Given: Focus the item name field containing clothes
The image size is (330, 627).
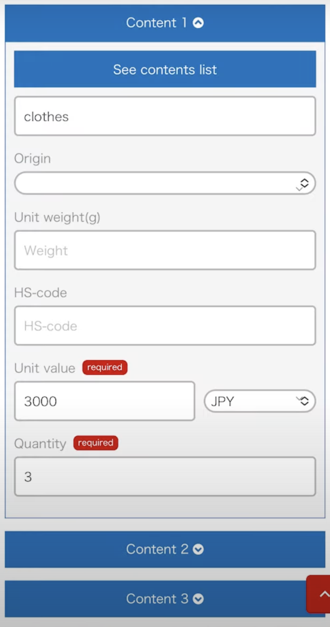Looking at the screenshot, I should click(x=165, y=116).
